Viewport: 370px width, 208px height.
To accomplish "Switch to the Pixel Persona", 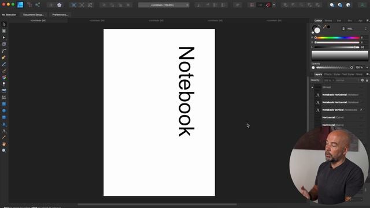I will click(29, 5).
